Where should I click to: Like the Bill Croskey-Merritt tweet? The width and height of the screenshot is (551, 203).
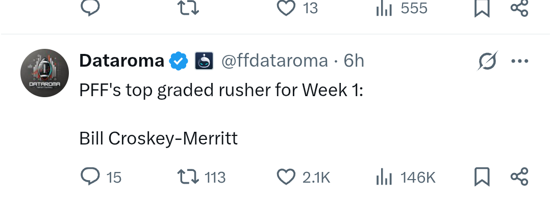(304, 177)
